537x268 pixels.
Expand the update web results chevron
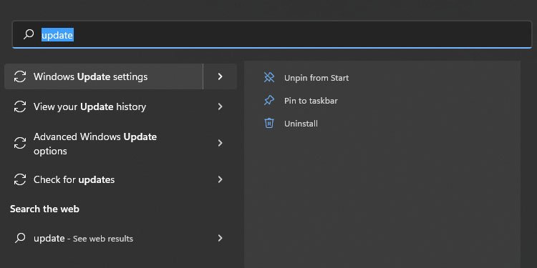coord(221,238)
